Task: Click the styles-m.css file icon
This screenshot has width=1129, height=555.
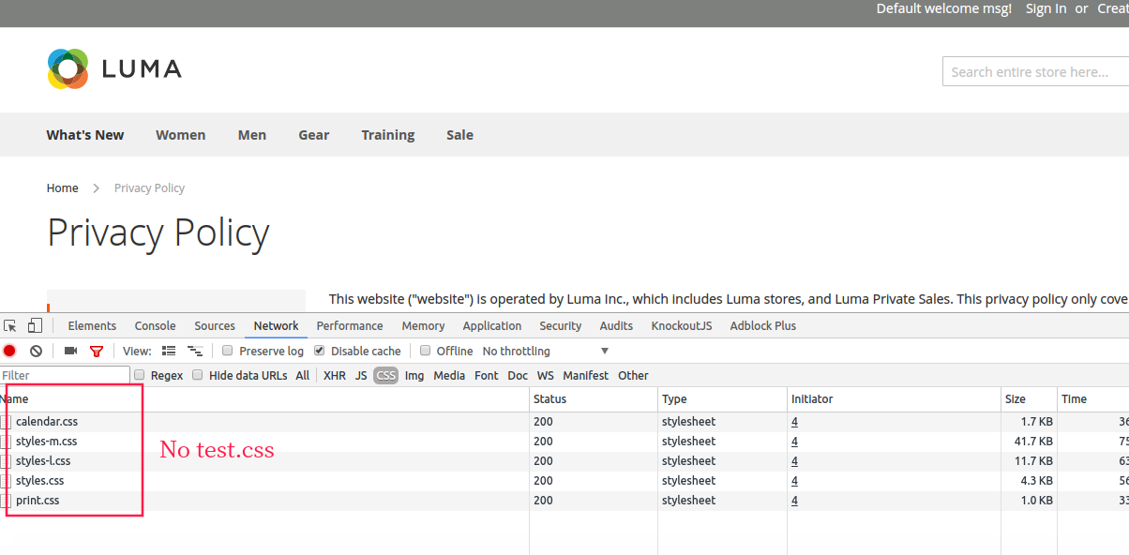Action: tap(7, 442)
